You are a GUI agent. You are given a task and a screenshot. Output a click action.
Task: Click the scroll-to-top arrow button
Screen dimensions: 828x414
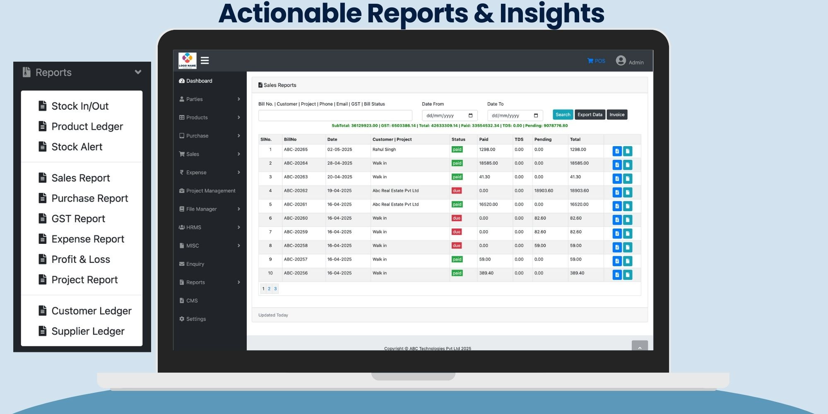[640, 347]
